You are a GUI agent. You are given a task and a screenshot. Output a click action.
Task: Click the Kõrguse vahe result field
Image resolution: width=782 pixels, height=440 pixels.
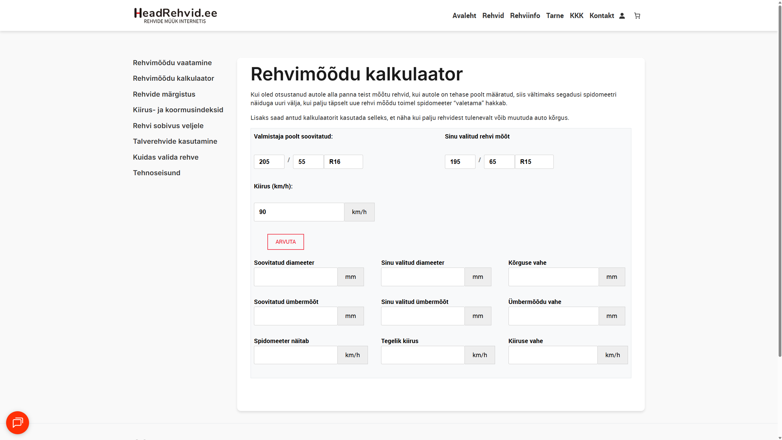coord(553,277)
